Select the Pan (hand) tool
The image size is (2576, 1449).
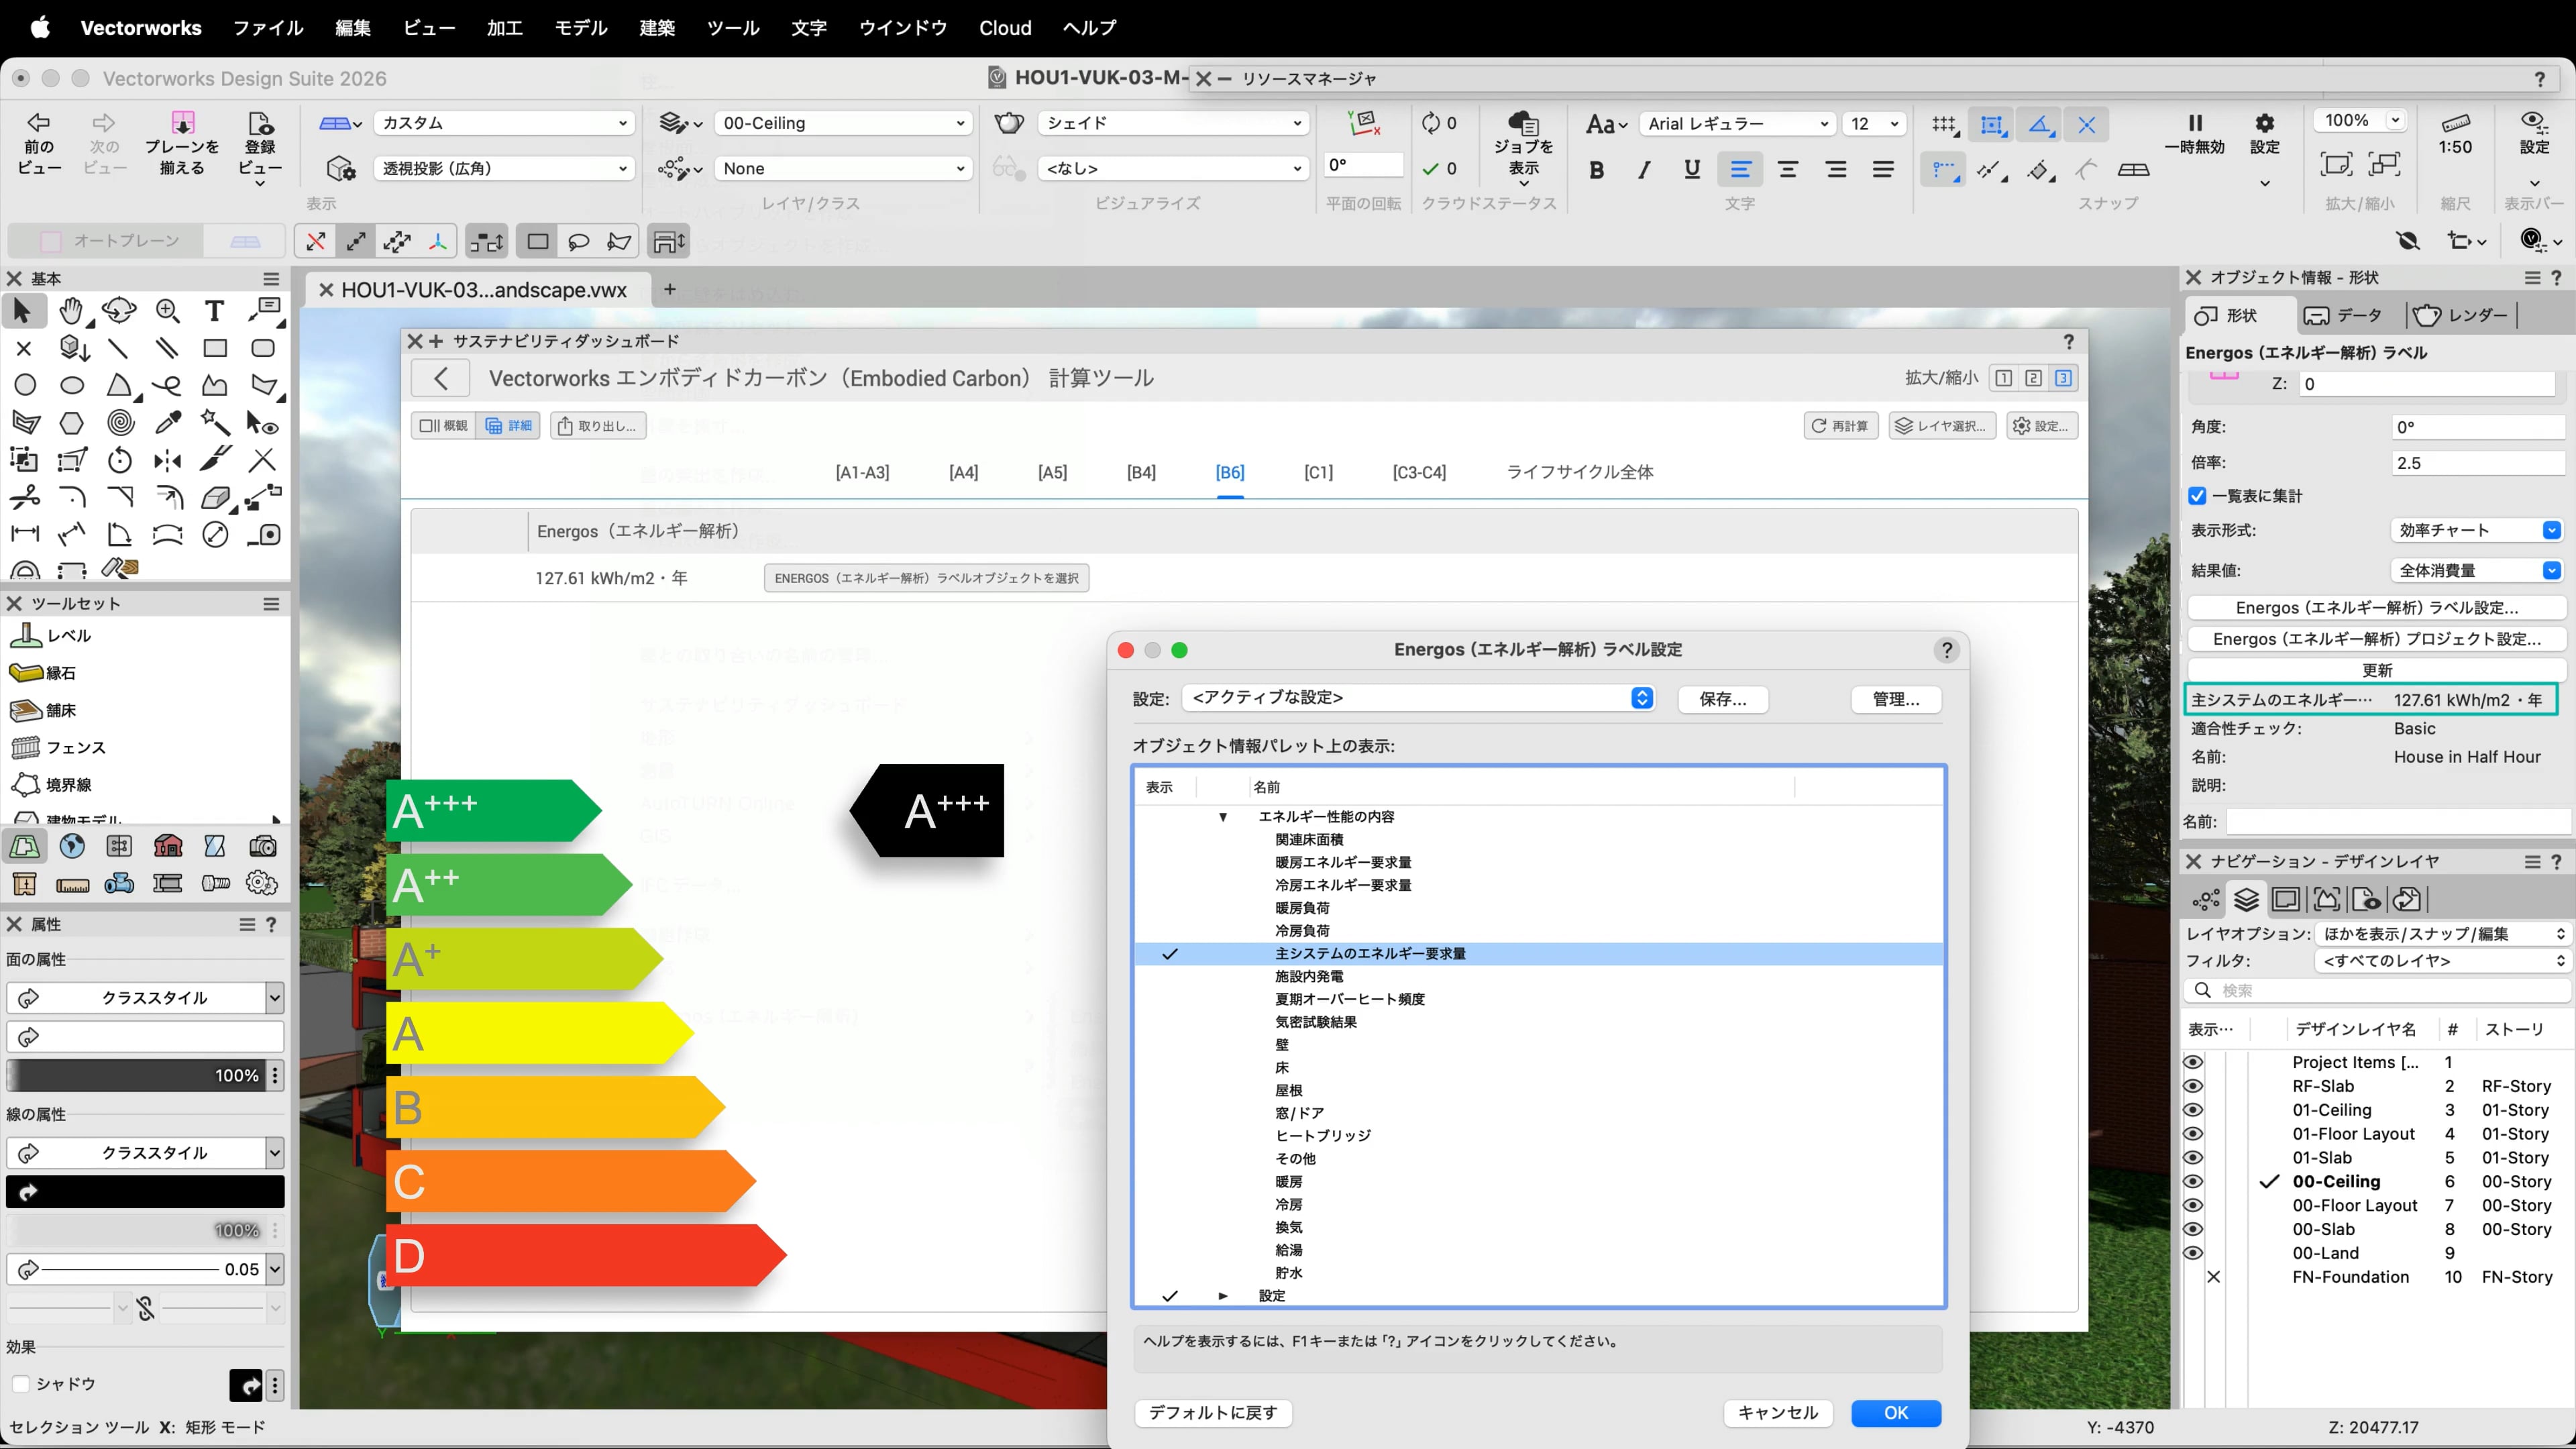point(70,311)
